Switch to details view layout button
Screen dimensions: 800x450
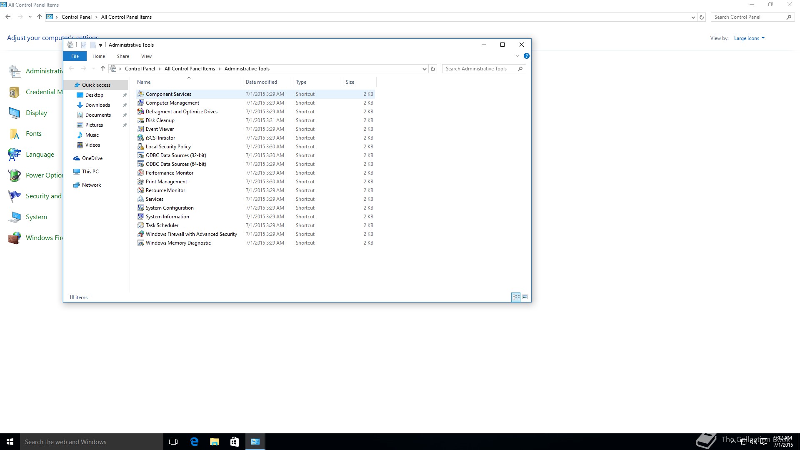(516, 297)
